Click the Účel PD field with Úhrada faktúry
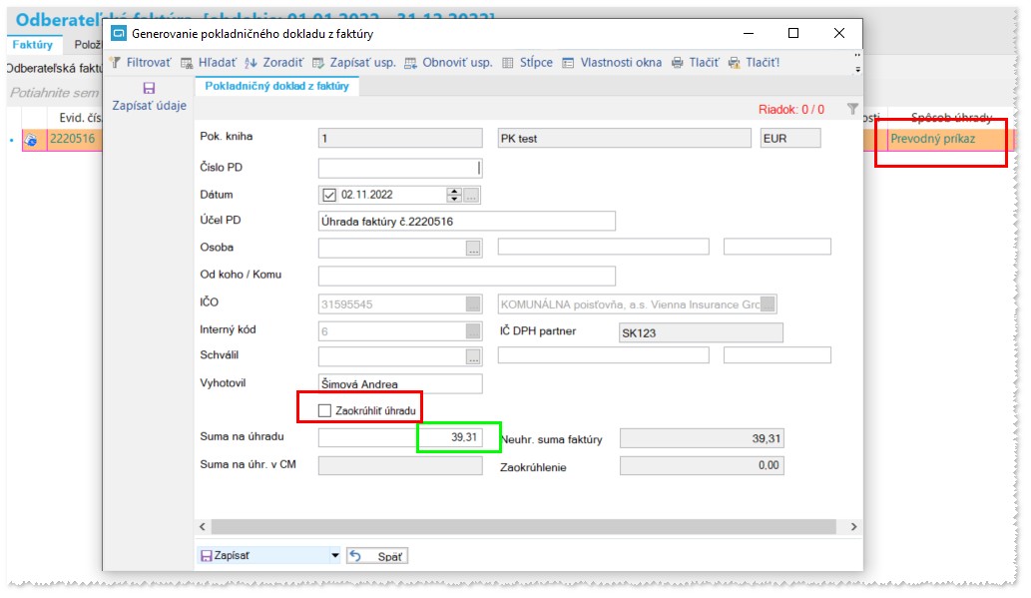The width and height of the screenshot is (1031, 598). click(x=467, y=221)
